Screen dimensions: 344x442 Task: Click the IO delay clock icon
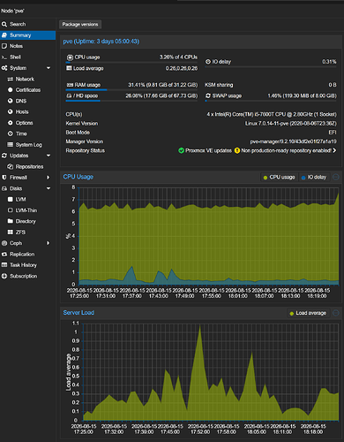(208, 62)
